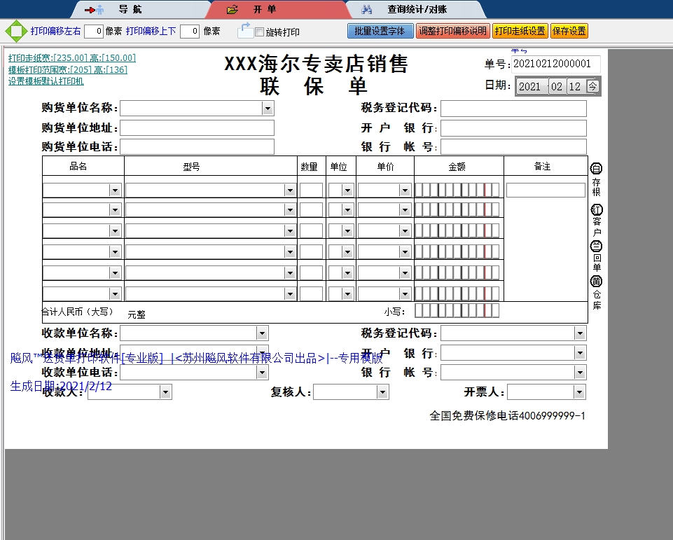Expand the 开票人 dropdown
Screen dimensions: 673x540
(x=578, y=392)
